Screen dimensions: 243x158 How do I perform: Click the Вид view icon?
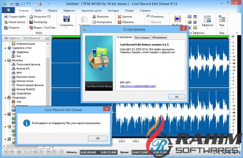[222, 19]
